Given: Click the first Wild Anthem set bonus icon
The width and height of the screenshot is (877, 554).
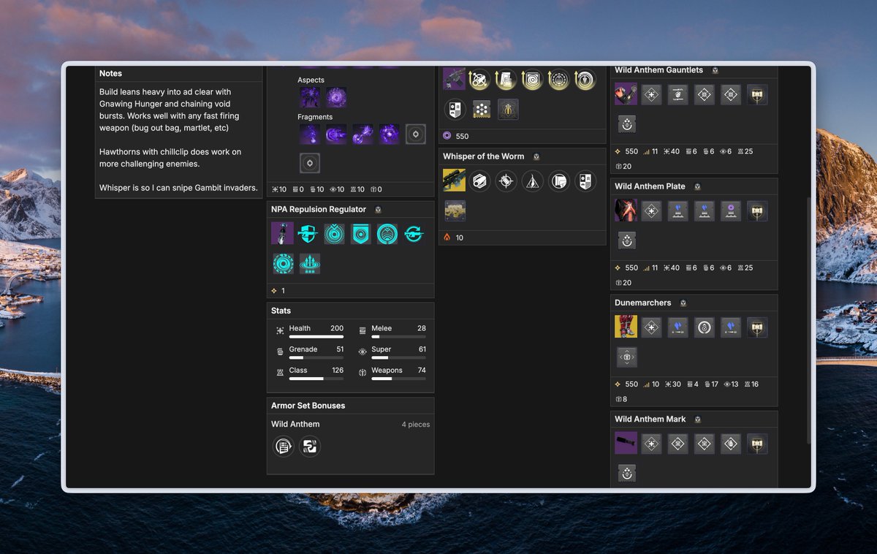Looking at the screenshot, I should tap(283, 446).
